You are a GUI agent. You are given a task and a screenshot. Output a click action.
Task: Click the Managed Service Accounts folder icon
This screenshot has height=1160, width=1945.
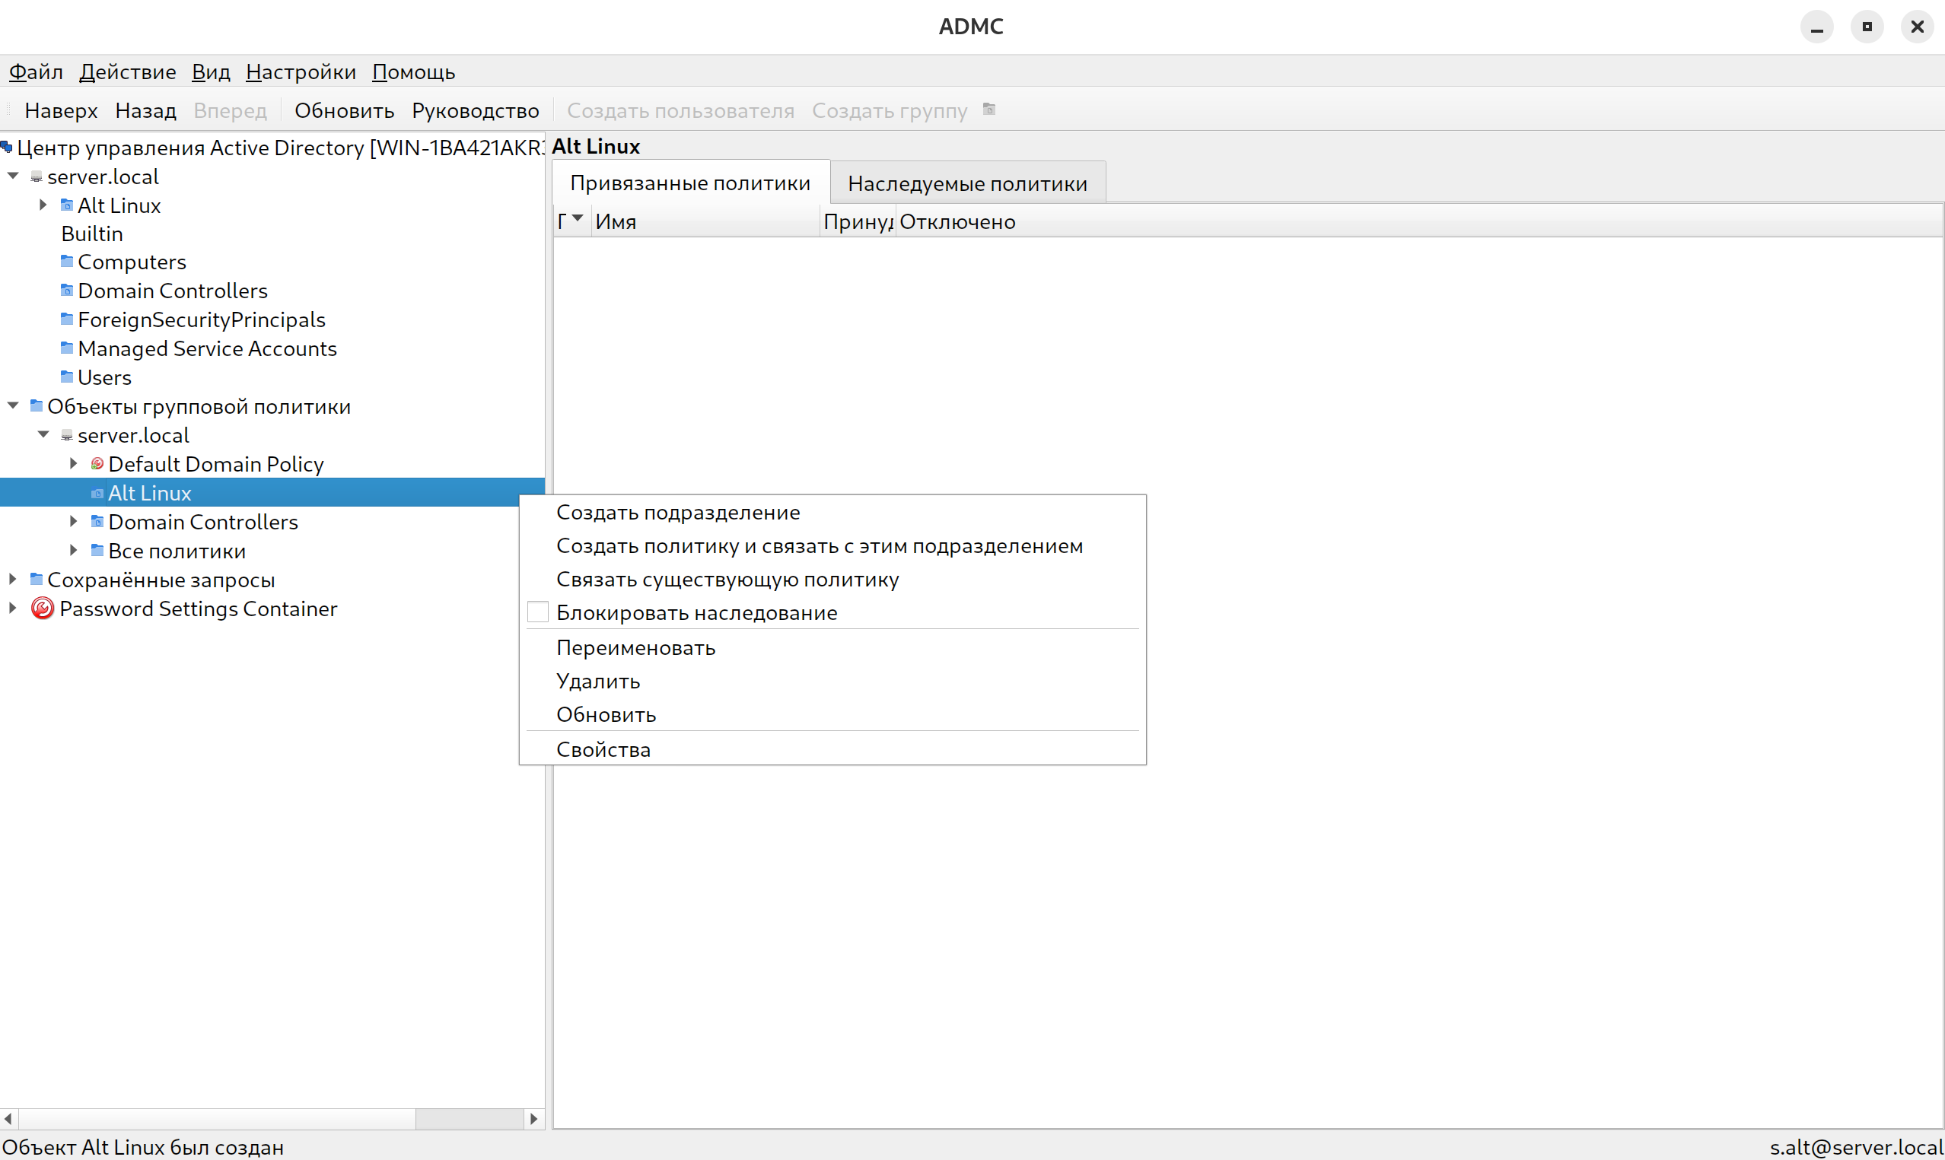click(67, 348)
